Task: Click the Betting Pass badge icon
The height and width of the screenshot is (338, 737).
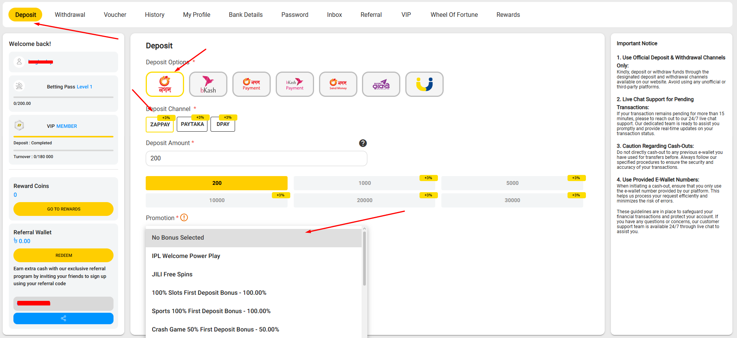Action: 19,86
